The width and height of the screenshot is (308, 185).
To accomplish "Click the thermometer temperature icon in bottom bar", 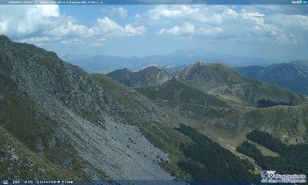I will [13, 182].
